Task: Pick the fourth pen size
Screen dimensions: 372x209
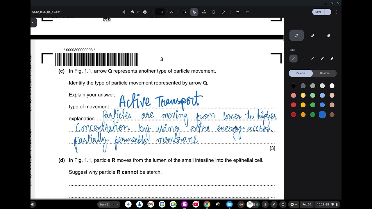Action: tap(322, 59)
